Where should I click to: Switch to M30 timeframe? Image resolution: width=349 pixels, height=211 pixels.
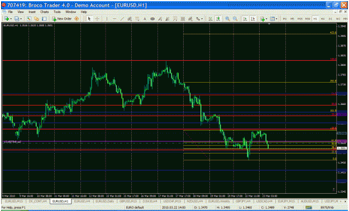click(308, 19)
